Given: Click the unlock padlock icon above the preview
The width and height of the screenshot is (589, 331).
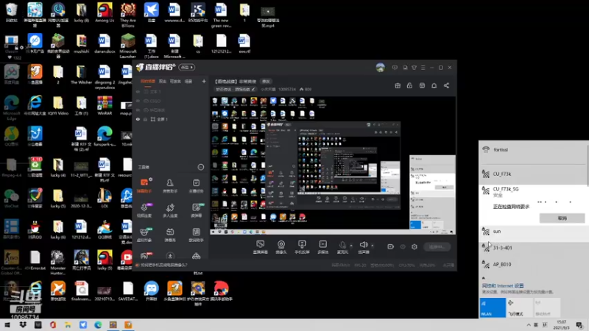Looking at the screenshot, I should [x=409, y=85].
